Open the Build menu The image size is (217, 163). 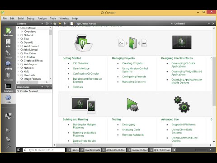point(20,19)
